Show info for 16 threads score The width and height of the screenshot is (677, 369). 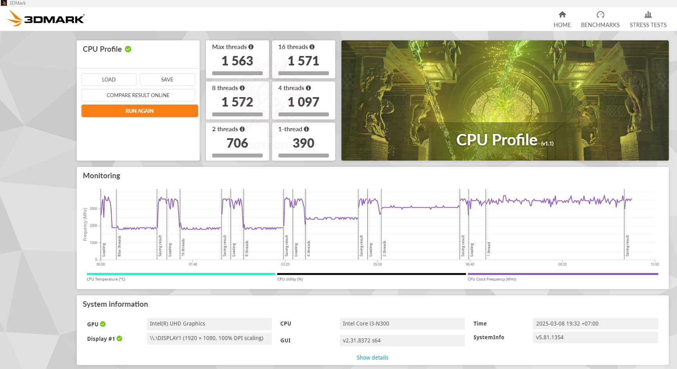click(x=312, y=47)
